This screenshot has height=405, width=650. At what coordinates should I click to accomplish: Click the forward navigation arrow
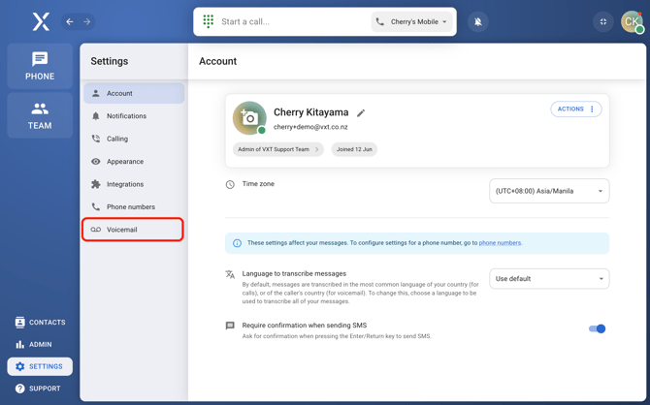pyautogui.click(x=86, y=21)
